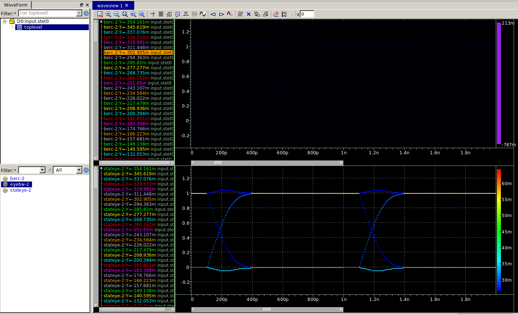
Task: Open the All signal-type dropdown
Action: [x=68, y=170]
